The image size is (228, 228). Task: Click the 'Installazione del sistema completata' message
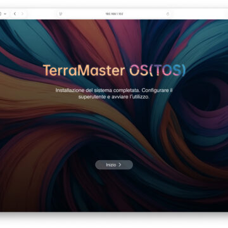click(114, 94)
